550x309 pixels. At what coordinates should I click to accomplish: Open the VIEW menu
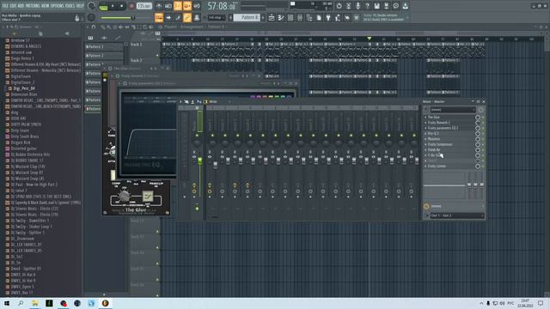coord(46,6)
